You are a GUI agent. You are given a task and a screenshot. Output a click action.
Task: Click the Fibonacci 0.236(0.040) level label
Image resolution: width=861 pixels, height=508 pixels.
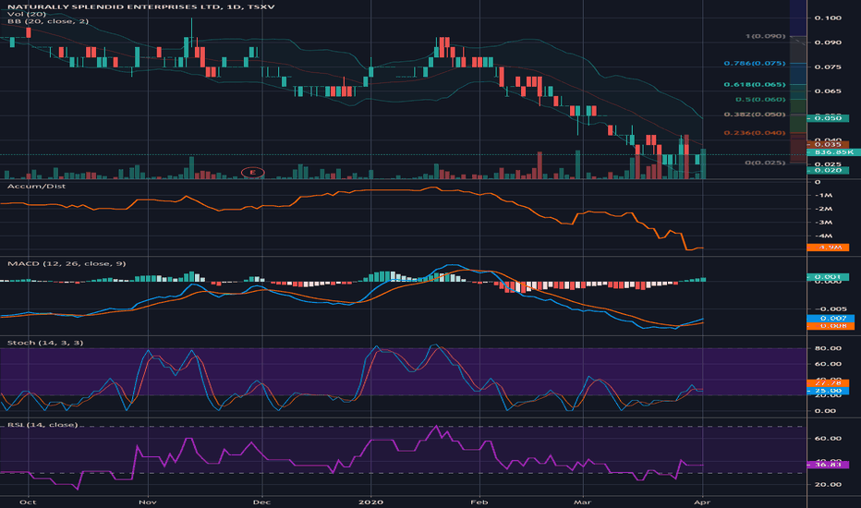tap(755, 133)
